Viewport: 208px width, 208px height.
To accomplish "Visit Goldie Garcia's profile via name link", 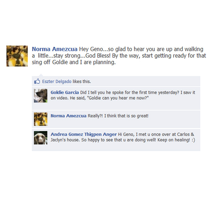I will tap(65, 92).
